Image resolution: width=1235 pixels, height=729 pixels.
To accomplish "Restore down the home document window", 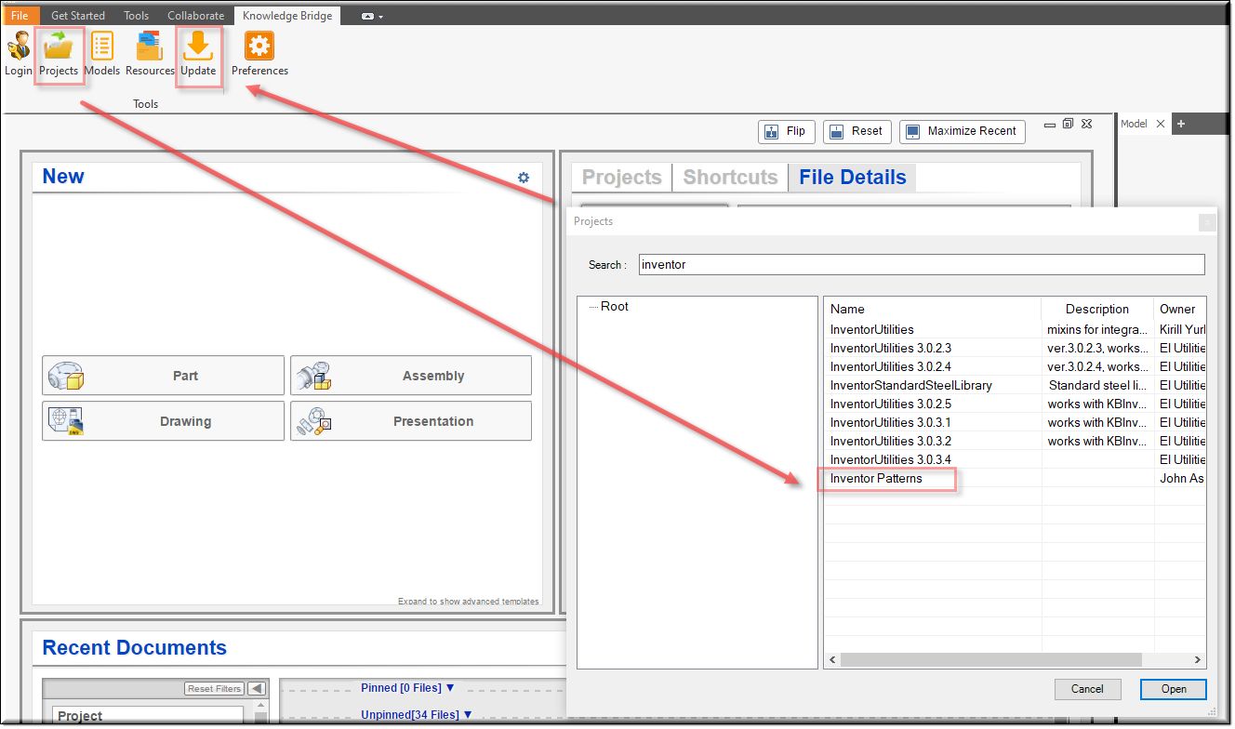I will coord(1068,124).
